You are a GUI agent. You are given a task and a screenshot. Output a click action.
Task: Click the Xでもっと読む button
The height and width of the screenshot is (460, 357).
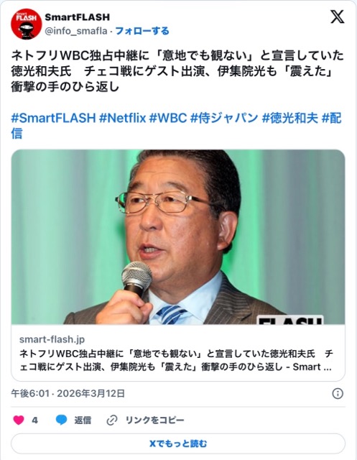(x=178, y=443)
